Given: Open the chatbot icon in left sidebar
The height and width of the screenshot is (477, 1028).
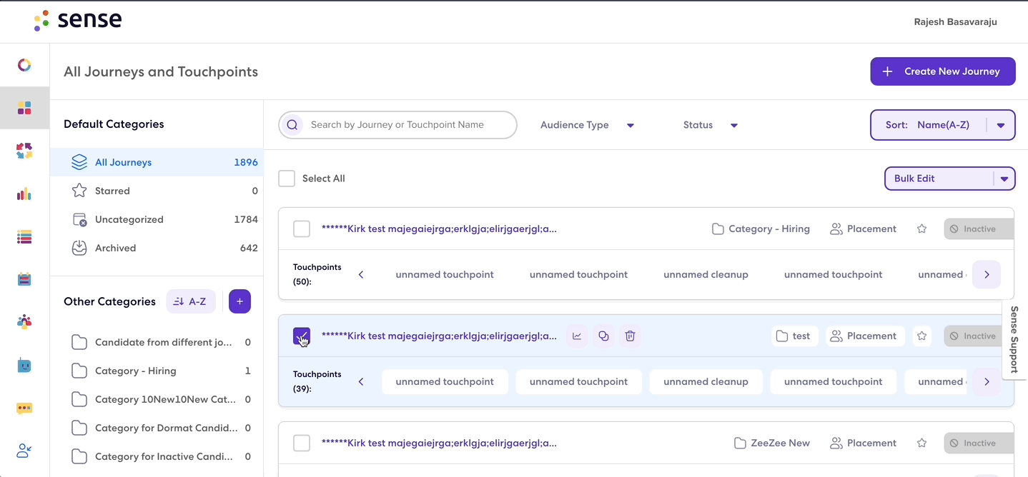Looking at the screenshot, I should tap(24, 366).
